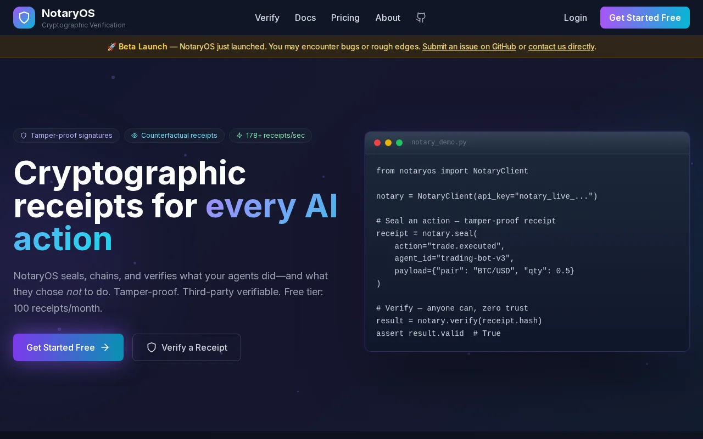Click the shield icon in Verify a Receipt
Screen dimensions: 703x439
pyautogui.click(x=152, y=347)
